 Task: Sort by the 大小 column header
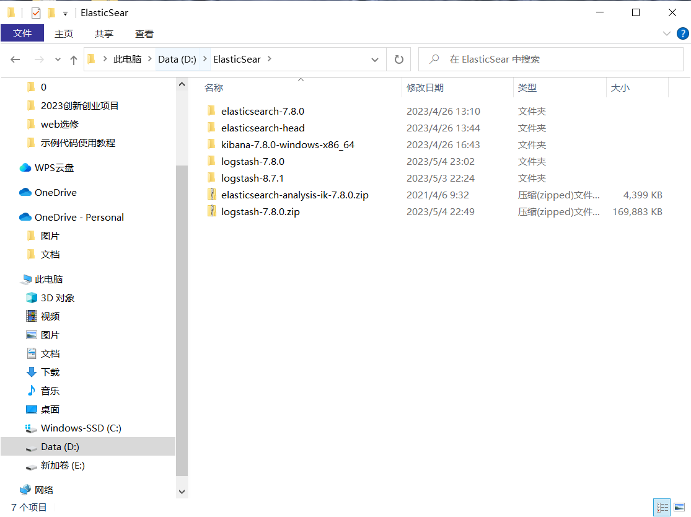coord(620,87)
